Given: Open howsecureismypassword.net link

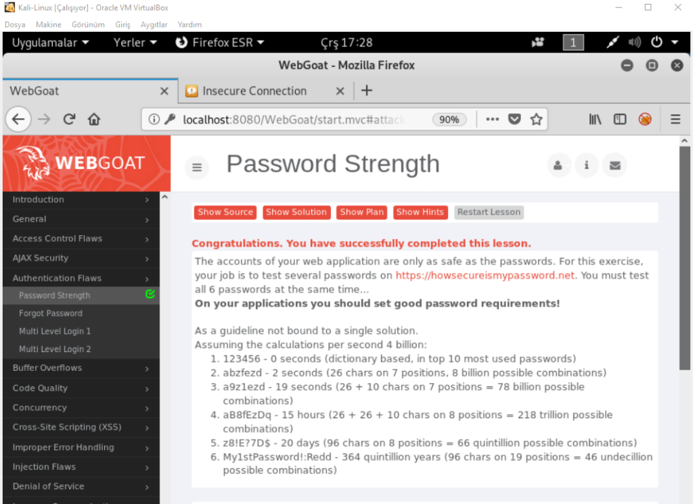Looking at the screenshot, I should (485, 275).
